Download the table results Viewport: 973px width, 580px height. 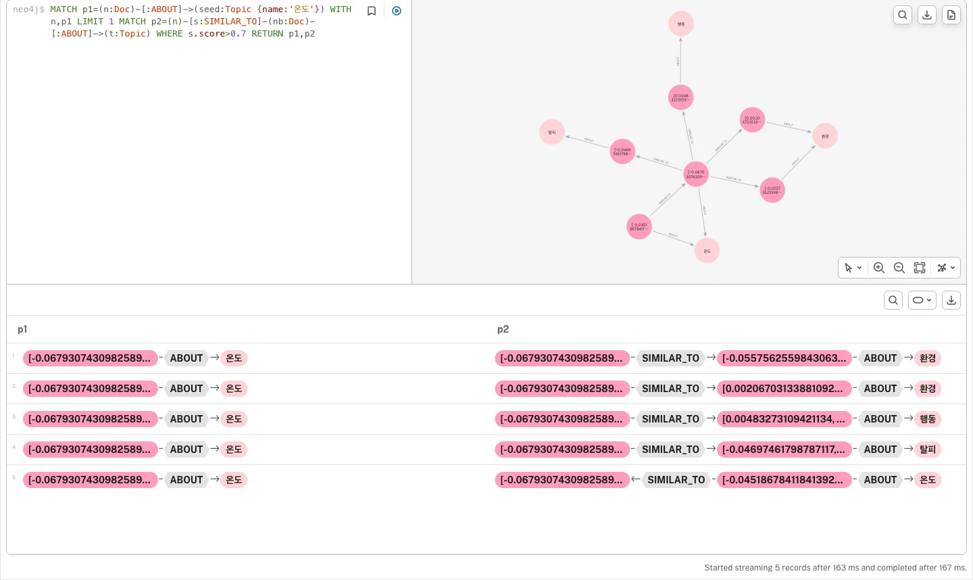pyautogui.click(x=951, y=300)
